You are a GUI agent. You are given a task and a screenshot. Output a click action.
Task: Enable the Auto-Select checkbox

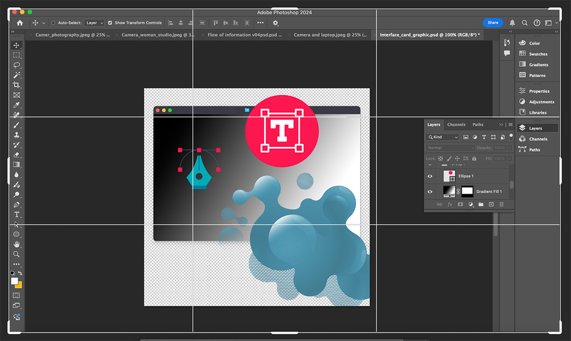point(53,22)
